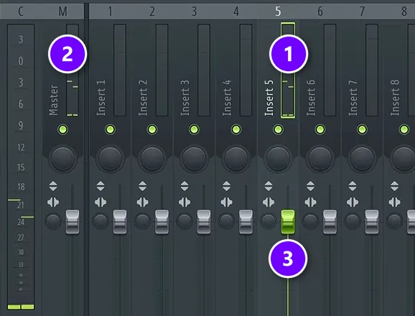
Task: Select the Insert 6 track label
Action: (x=311, y=98)
